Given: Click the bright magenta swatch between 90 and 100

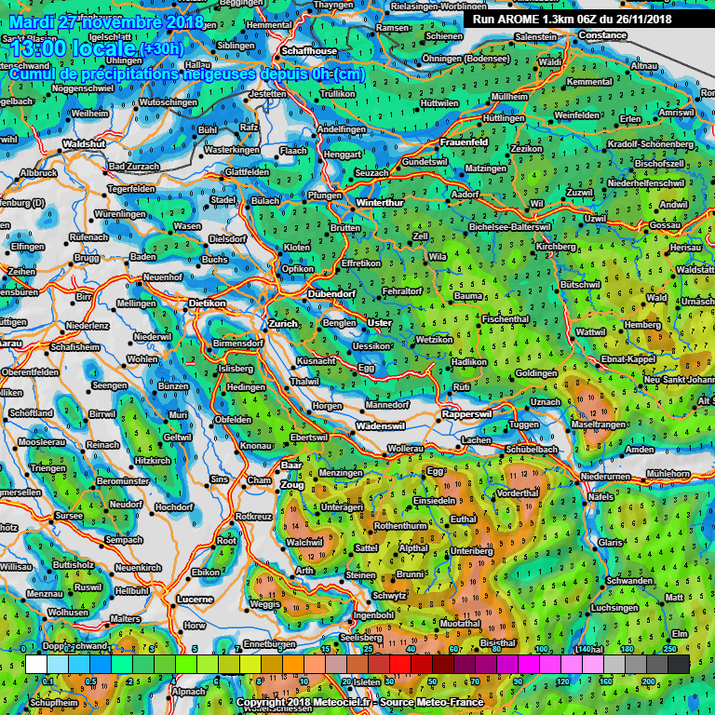Looking at the screenshot, I should pos(529,665).
